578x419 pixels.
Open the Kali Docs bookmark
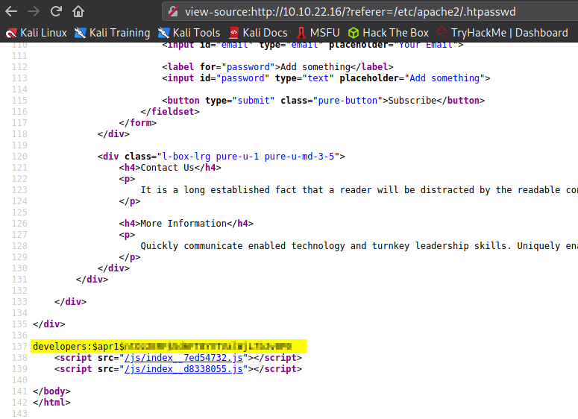tap(258, 33)
